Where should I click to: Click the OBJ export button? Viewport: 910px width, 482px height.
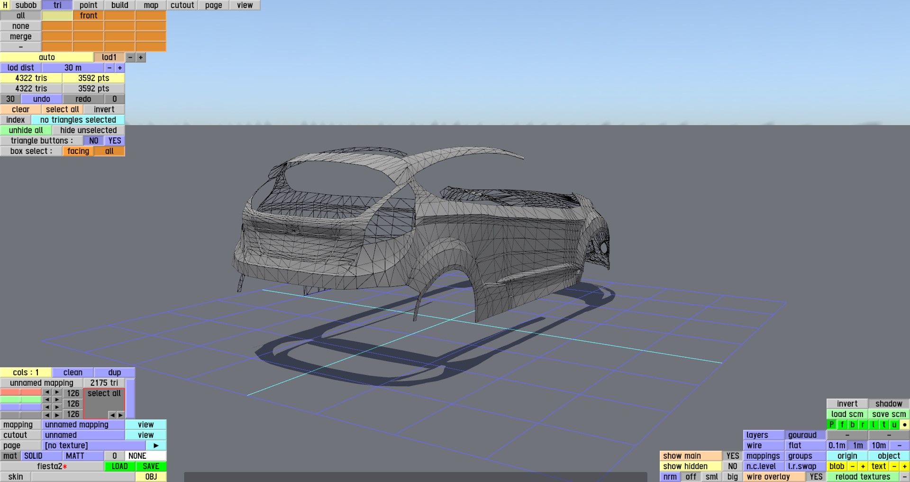click(x=151, y=477)
